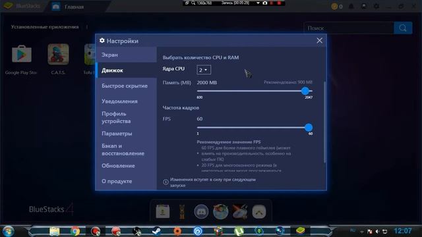Click the system tray volume icon

tap(377, 231)
